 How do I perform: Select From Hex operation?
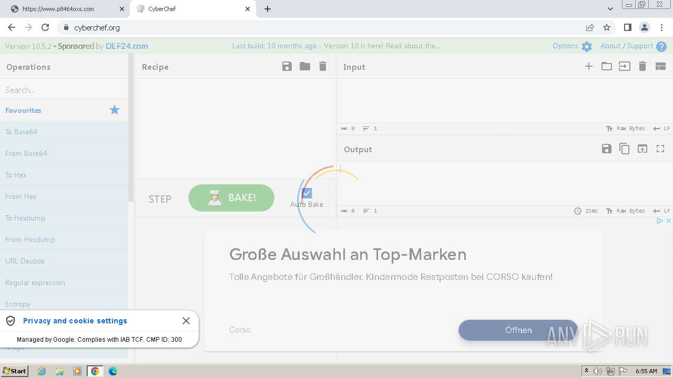pos(64,196)
